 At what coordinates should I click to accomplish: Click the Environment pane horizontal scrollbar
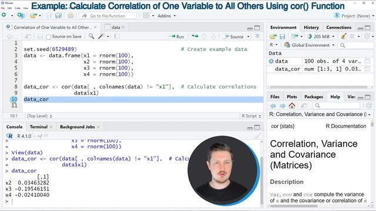coord(318,87)
